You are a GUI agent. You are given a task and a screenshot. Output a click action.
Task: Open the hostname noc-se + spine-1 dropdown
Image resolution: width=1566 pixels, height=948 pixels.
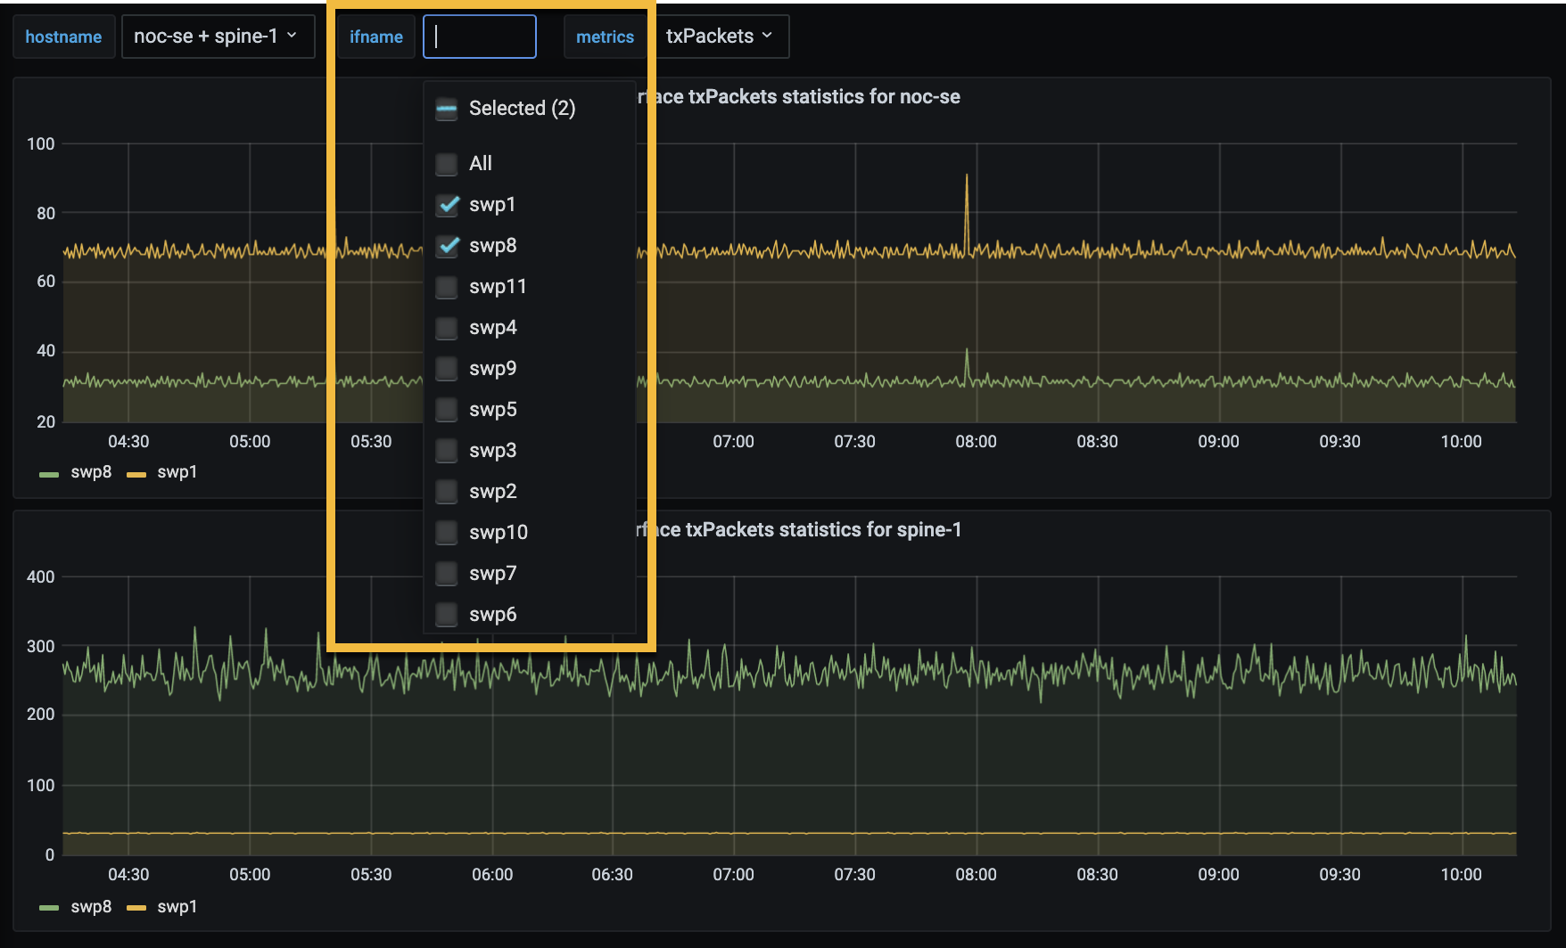217,37
